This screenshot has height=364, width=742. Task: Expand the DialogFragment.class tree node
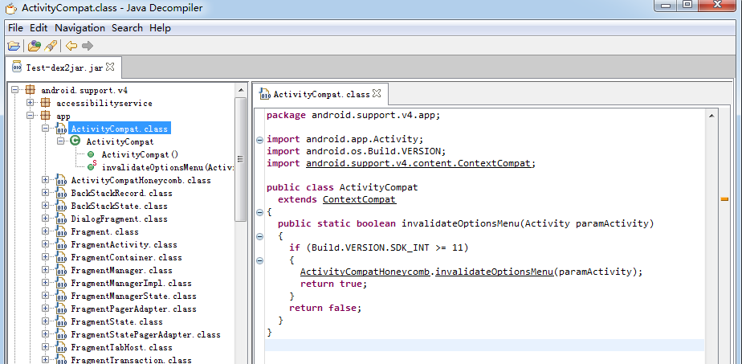click(46, 219)
